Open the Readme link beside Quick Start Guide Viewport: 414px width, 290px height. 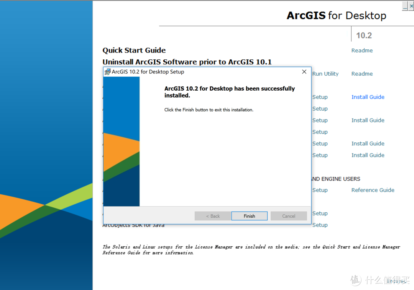[362, 50]
